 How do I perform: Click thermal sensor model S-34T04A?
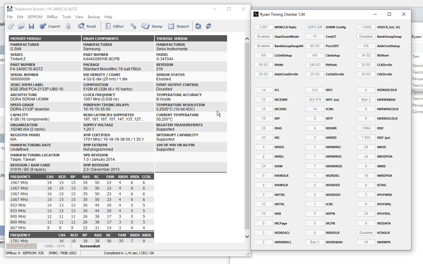click(x=165, y=59)
